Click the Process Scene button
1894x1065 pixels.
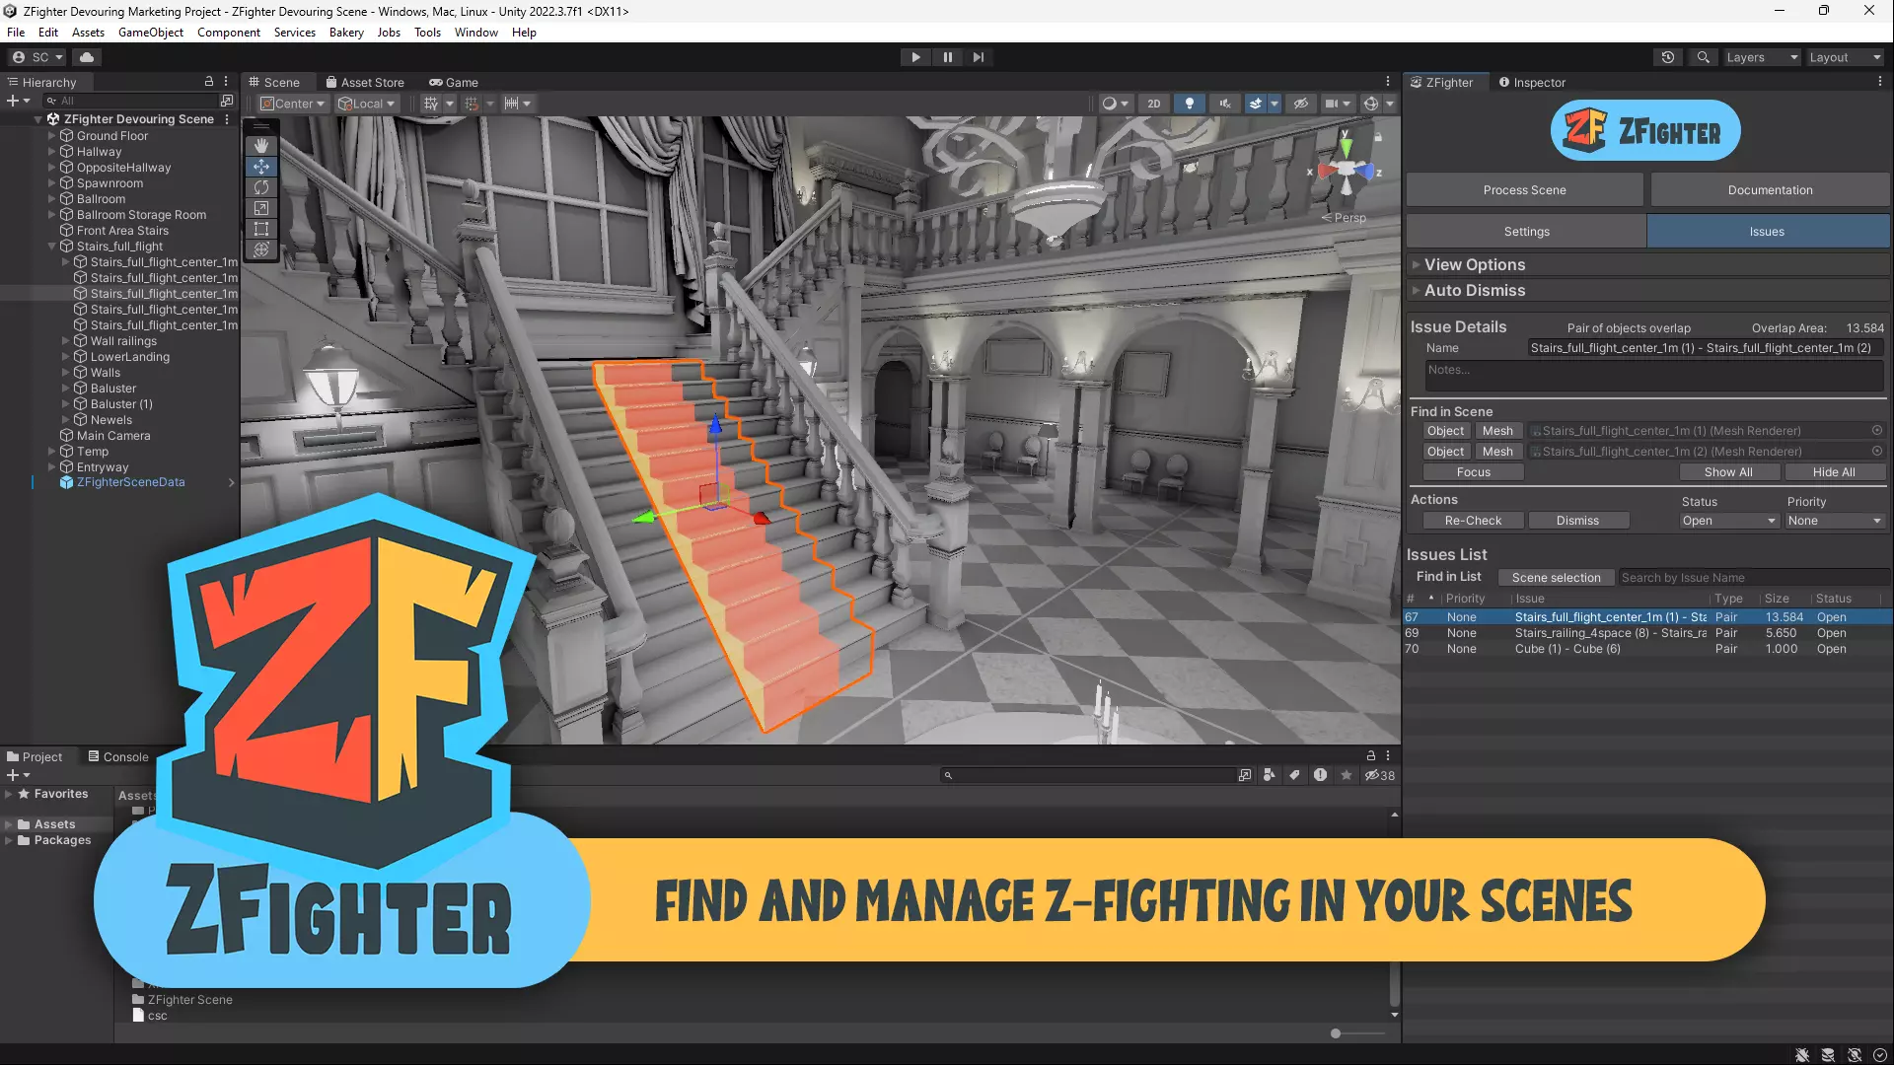tap(1524, 190)
